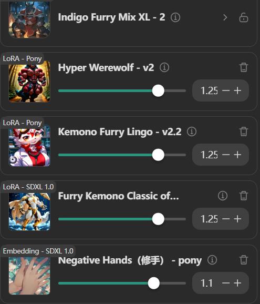Decrease Furry Kemono Classic weight
260x304 pixels.
(x=226, y=219)
